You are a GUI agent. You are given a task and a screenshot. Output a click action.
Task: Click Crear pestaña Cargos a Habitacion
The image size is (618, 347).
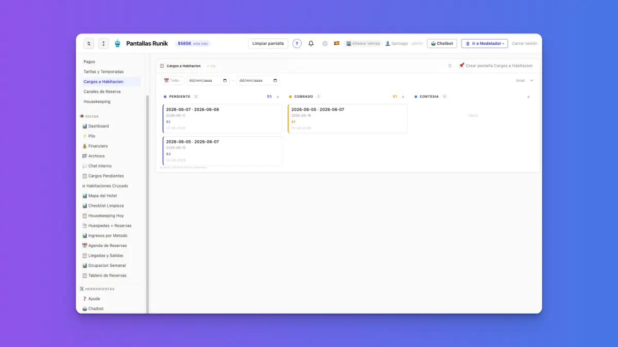(x=495, y=66)
